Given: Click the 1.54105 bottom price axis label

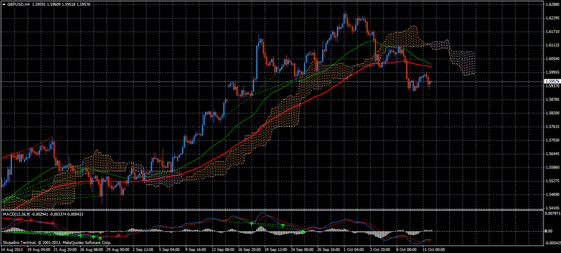Looking at the screenshot, I should click(x=550, y=208).
